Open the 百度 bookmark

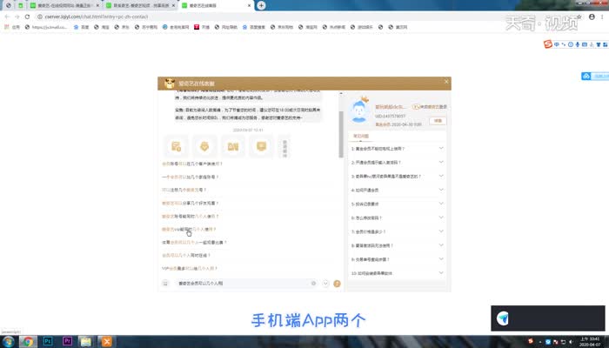click(81, 27)
